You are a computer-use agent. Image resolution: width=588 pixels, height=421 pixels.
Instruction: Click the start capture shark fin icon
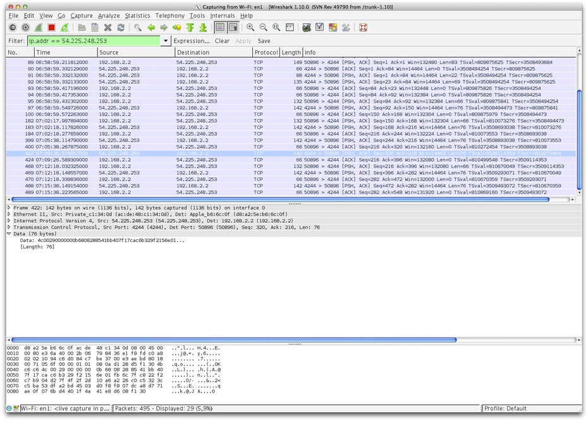point(39,27)
